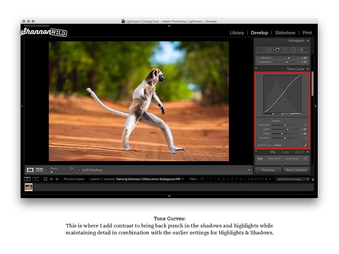Select the Luminance tab in HSL

point(292,158)
